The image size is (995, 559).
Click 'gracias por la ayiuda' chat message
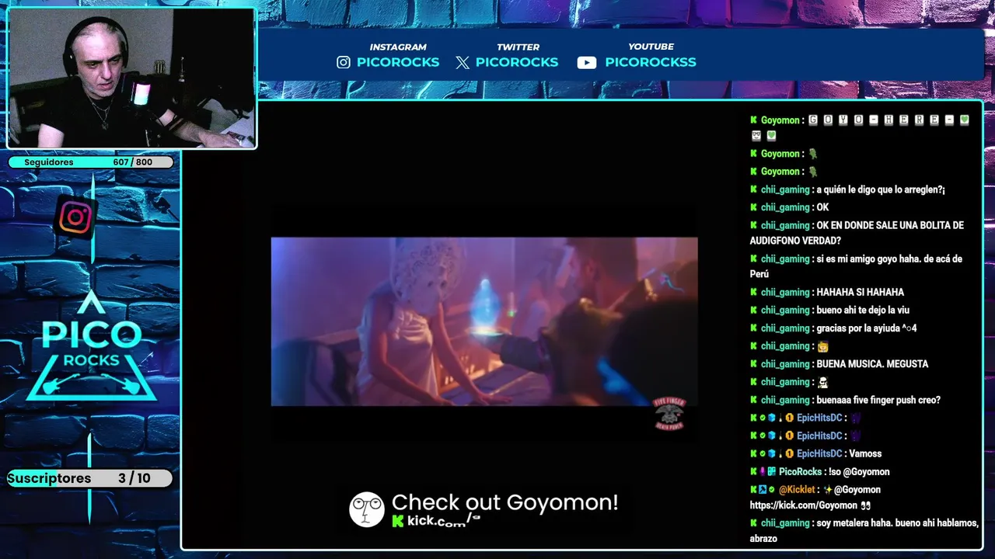[x=867, y=328]
